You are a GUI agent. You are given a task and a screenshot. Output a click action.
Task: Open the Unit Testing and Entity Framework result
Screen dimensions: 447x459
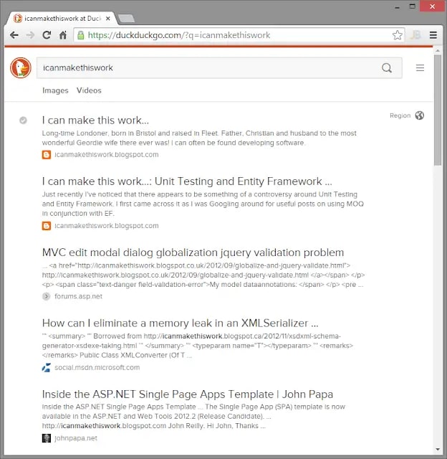[187, 181]
